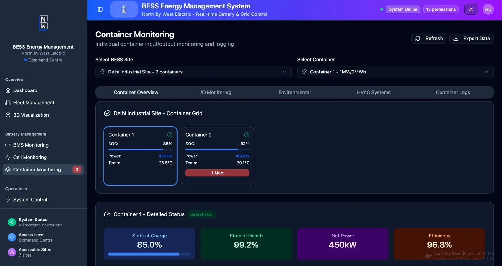
Task: Click the badge 3 on Container Monitoring
Action: (77, 170)
